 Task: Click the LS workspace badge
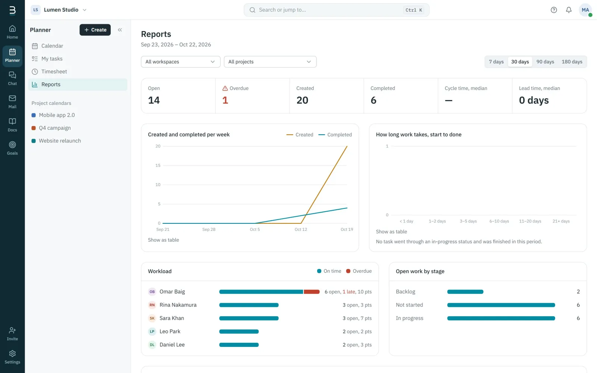(35, 10)
